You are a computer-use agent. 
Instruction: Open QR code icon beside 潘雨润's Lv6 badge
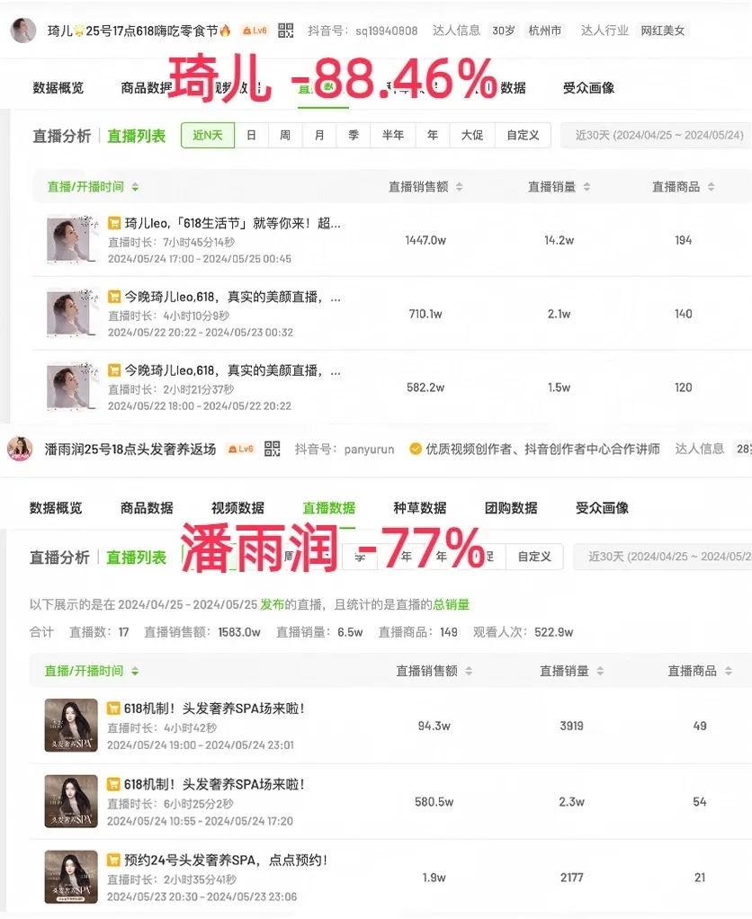[272, 449]
